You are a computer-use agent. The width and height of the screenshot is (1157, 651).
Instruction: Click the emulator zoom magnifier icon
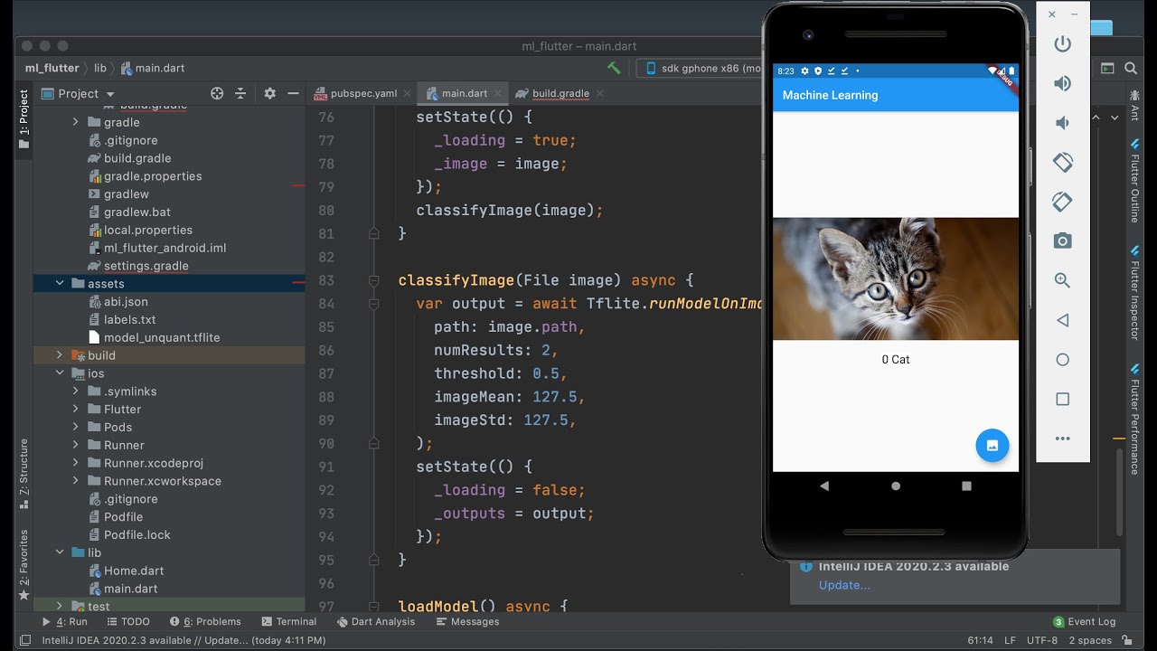[x=1062, y=280]
